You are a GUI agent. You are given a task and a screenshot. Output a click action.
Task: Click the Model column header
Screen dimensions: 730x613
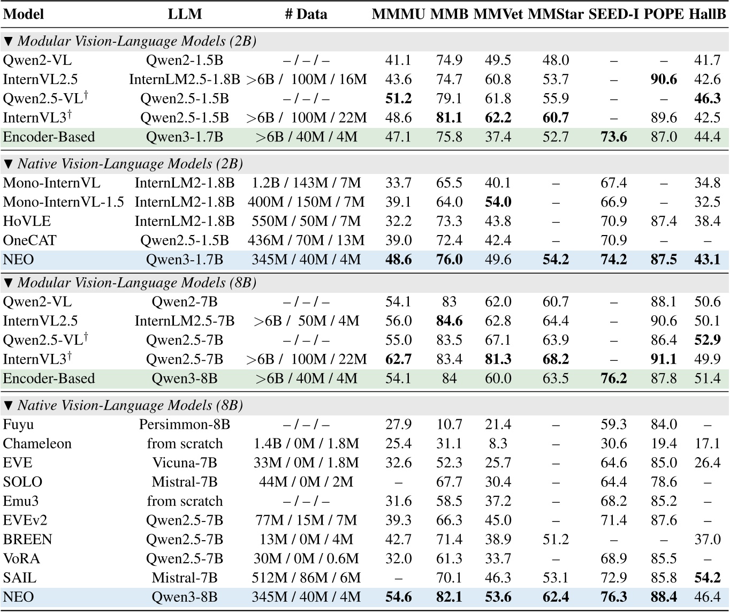pos(24,14)
